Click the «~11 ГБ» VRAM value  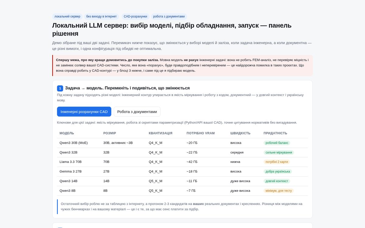(192, 181)
